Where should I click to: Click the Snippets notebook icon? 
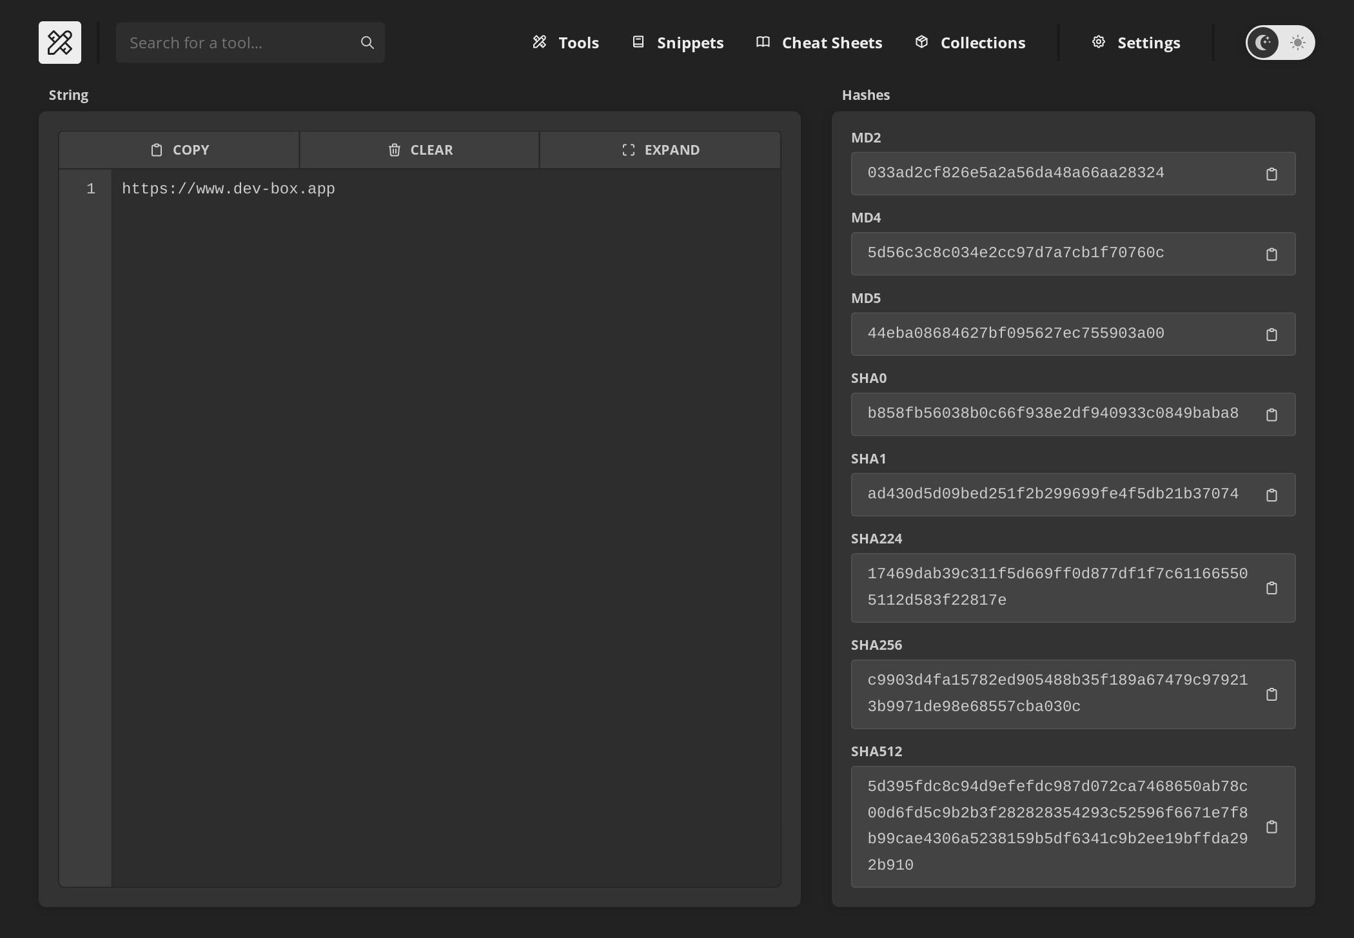pos(638,42)
